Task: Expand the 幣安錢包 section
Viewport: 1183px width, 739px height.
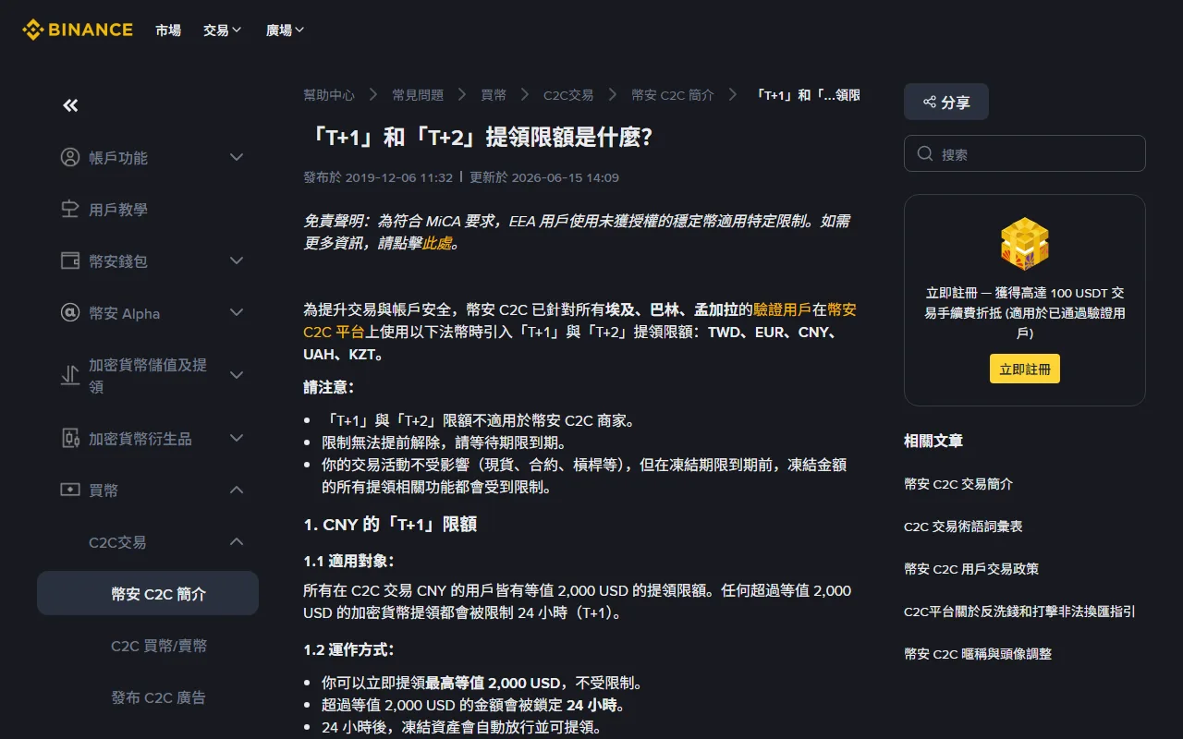Action: [237, 260]
